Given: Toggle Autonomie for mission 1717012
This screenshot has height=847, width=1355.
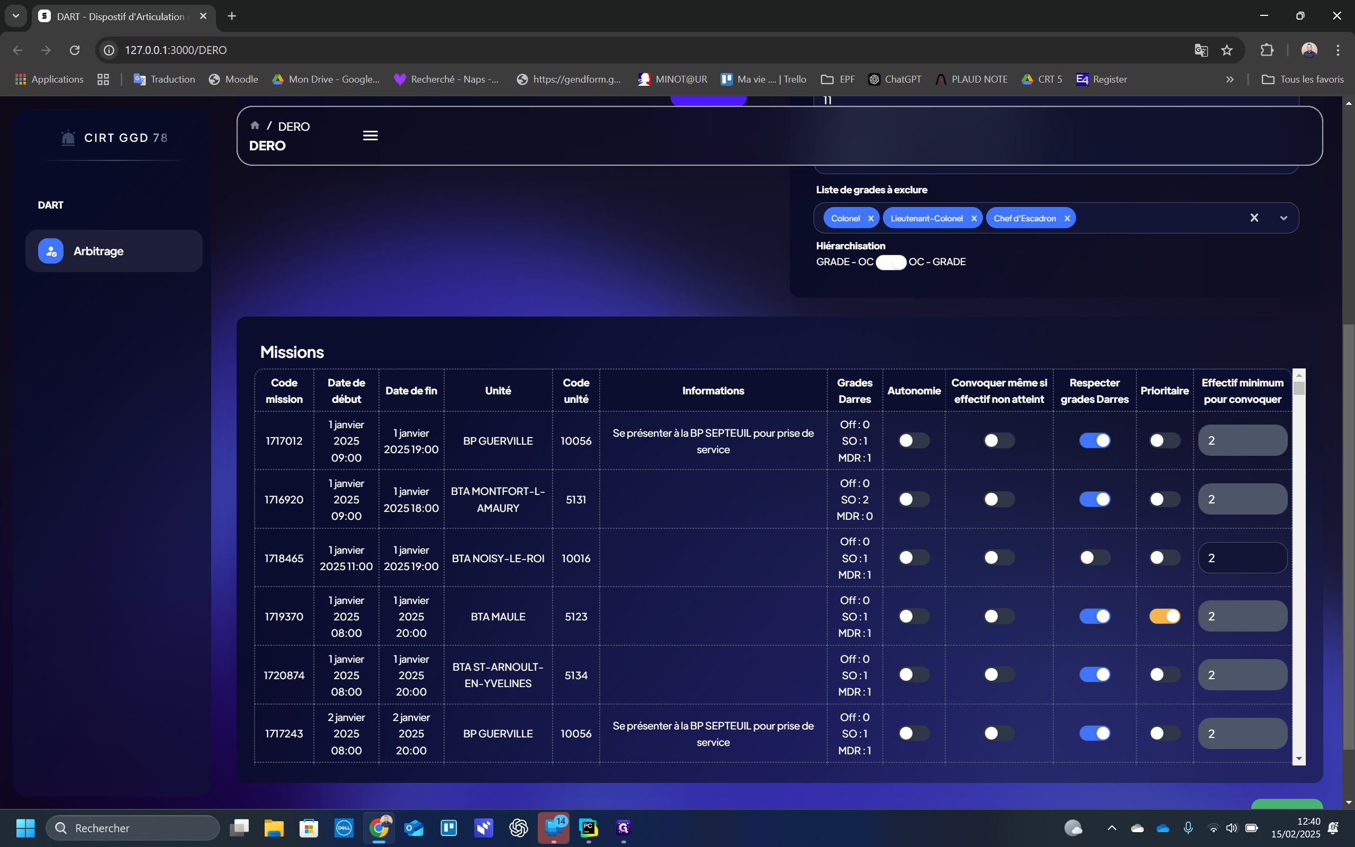Looking at the screenshot, I should (914, 440).
